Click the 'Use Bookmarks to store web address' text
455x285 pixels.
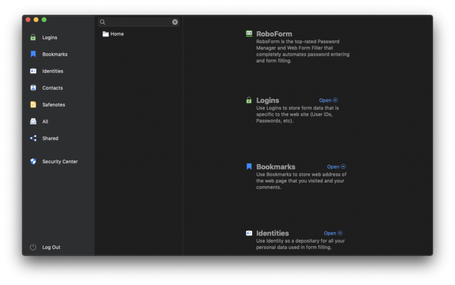point(301,181)
